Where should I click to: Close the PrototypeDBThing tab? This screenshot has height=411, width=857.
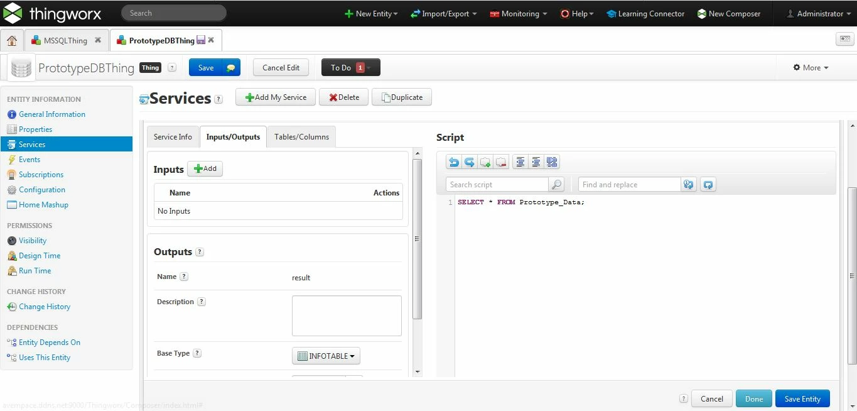tap(211, 40)
